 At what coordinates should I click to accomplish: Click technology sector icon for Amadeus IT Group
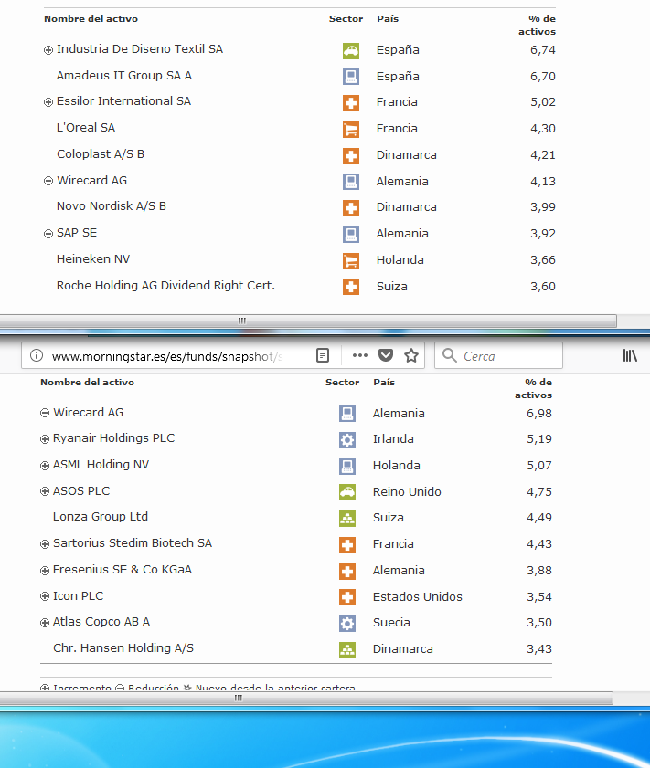350,77
